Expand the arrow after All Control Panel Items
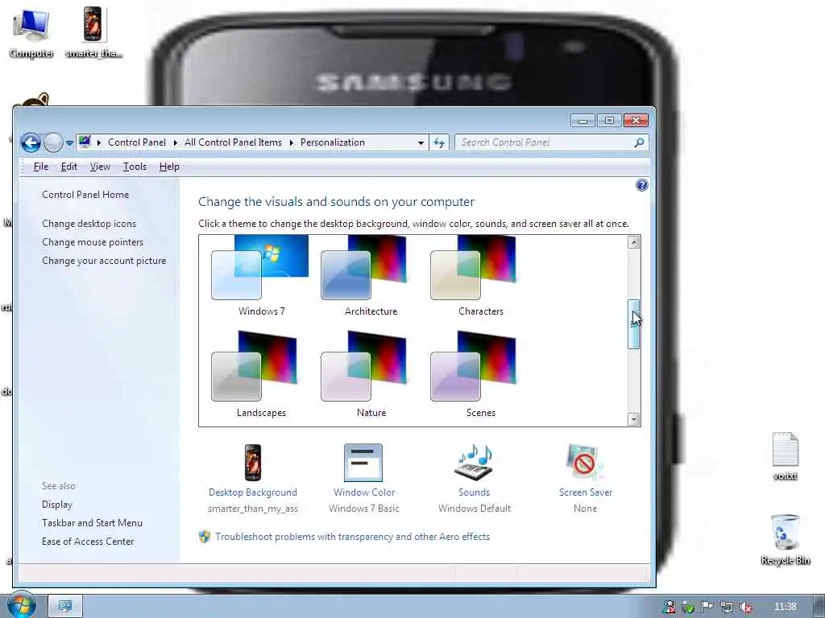Viewport: 825px width, 618px height. point(292,142)
